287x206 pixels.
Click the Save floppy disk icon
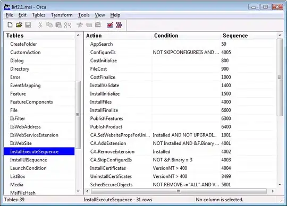point(28,25)
